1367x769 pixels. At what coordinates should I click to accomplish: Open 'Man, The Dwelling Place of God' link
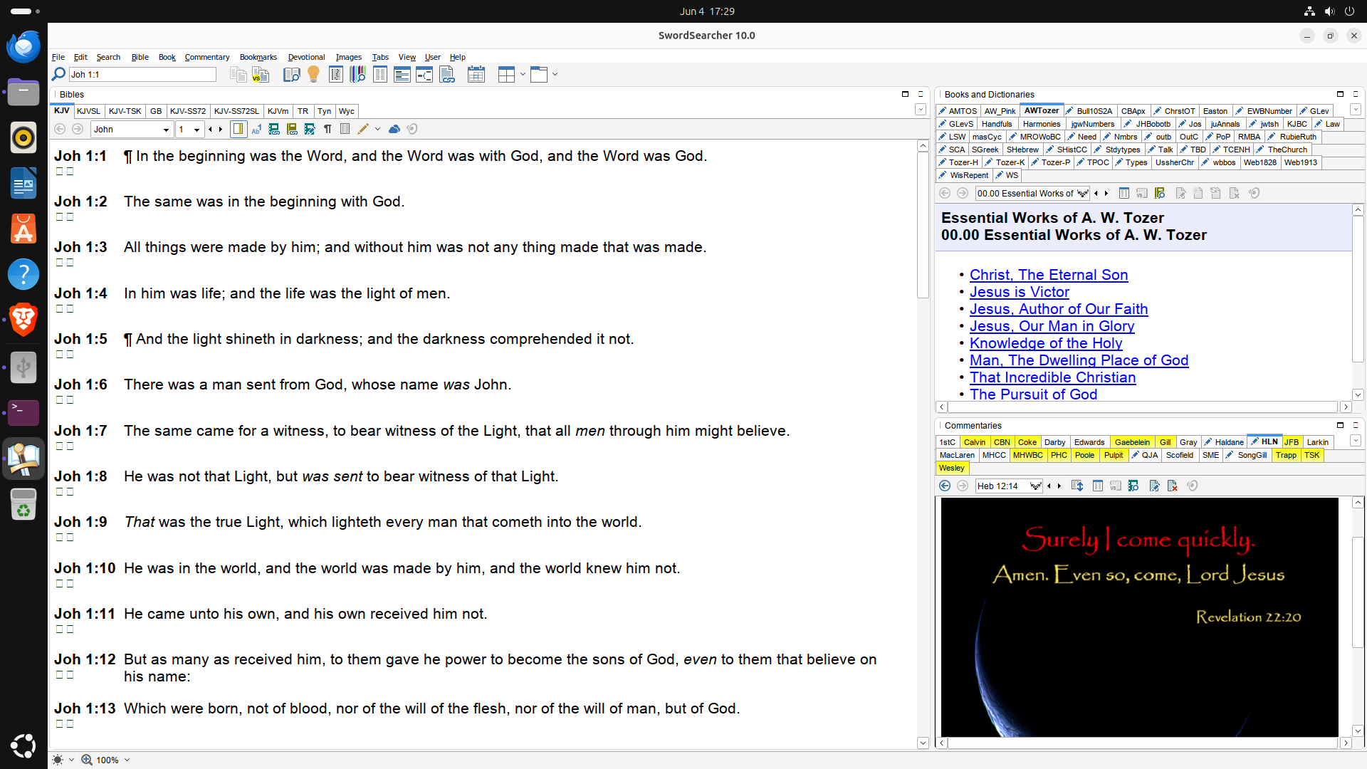(x=1079, y=360)
